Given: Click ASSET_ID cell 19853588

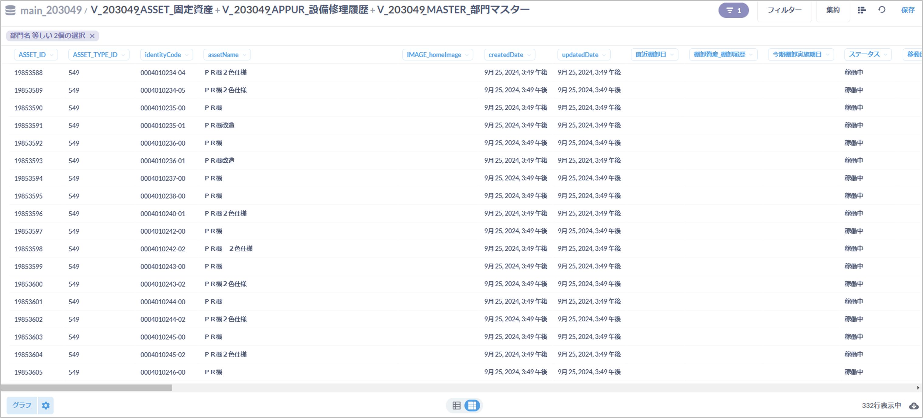Looking at the screenshot, I should (28, 73).
